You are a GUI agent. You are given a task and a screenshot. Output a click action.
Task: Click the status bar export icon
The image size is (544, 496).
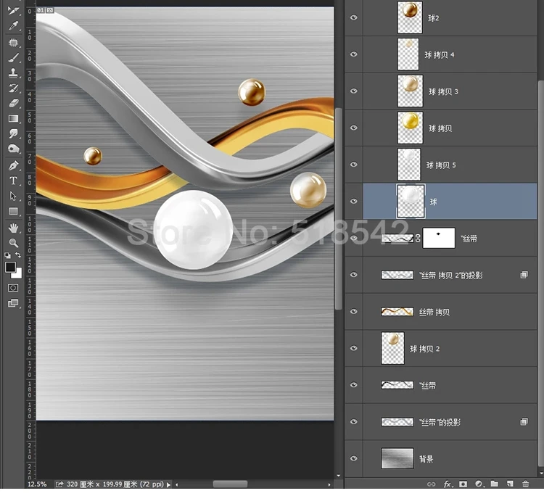(x=59, y=484)
